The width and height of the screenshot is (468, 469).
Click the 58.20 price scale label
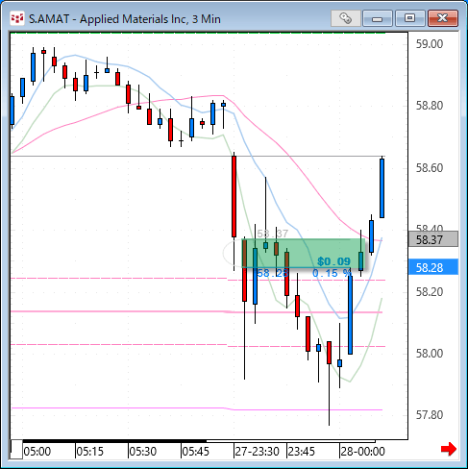pos(430,292)
